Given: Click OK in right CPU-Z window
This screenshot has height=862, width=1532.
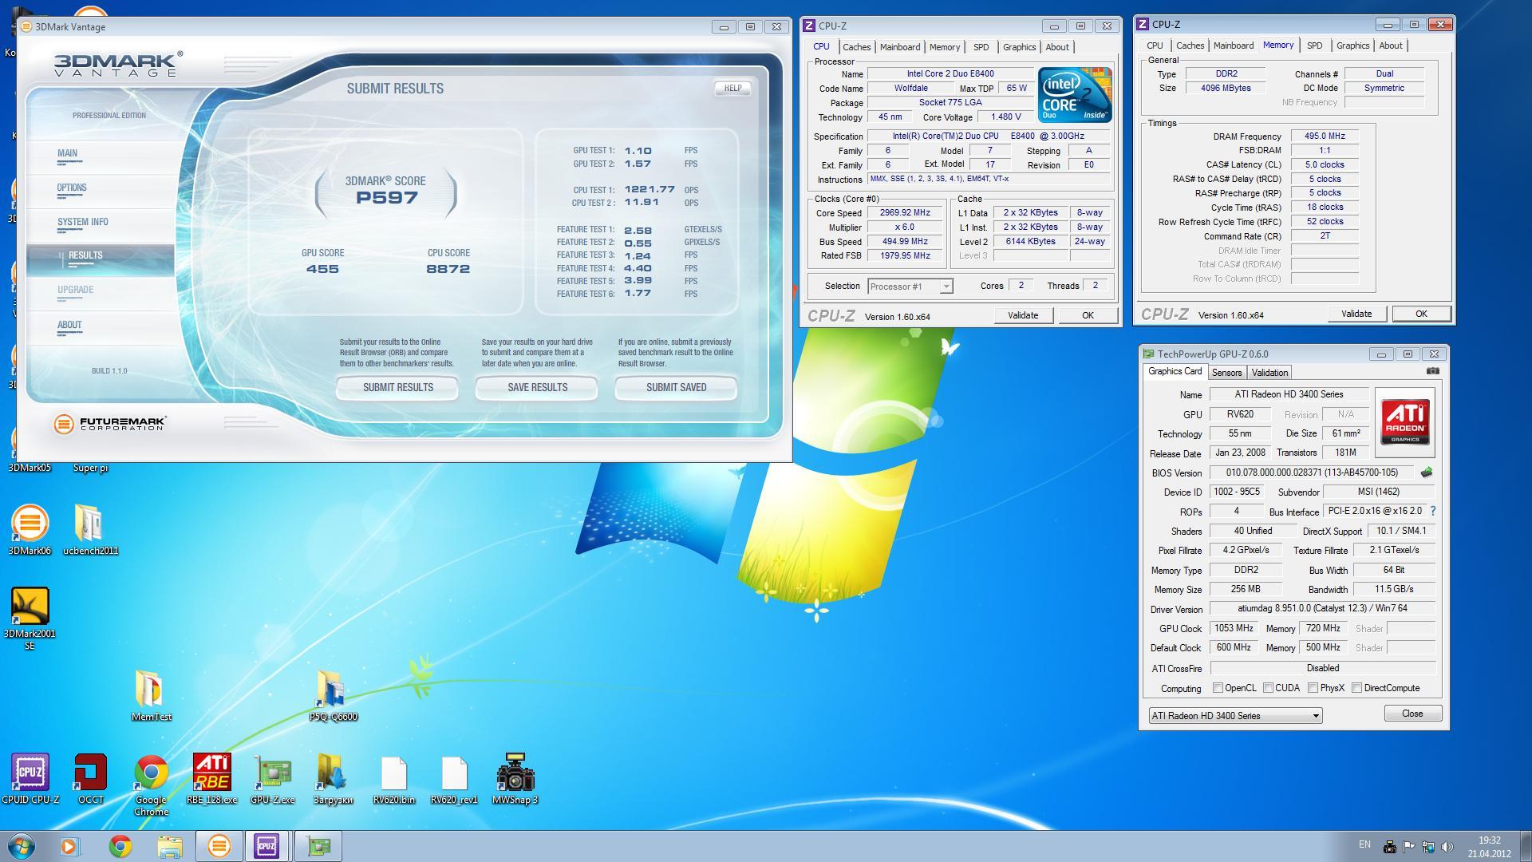Looking at the screenshot, I should pos(1421,314).
